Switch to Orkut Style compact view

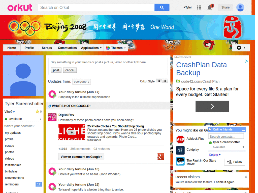[x=159, y=81]
